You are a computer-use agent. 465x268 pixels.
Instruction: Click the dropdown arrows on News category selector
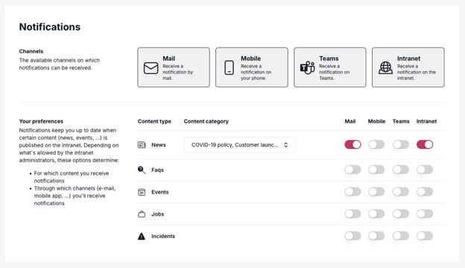coord(285,145)
